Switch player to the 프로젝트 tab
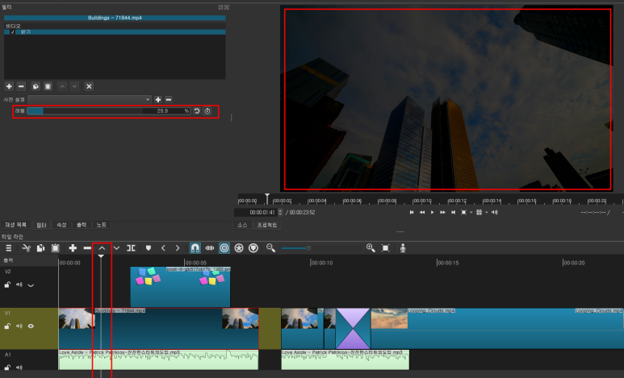The image size is (624, 378). pyautogui.click(x=267, y=225)
